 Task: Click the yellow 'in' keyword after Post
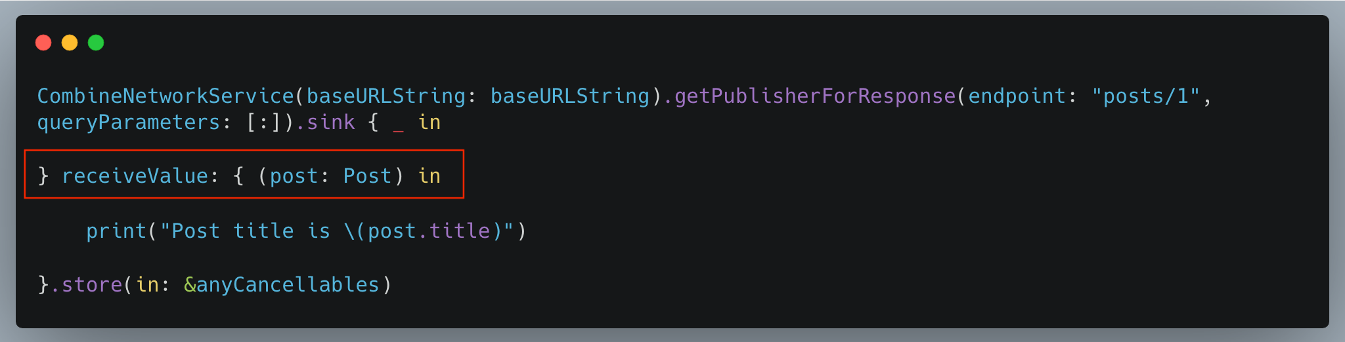[x=430, y=176]
